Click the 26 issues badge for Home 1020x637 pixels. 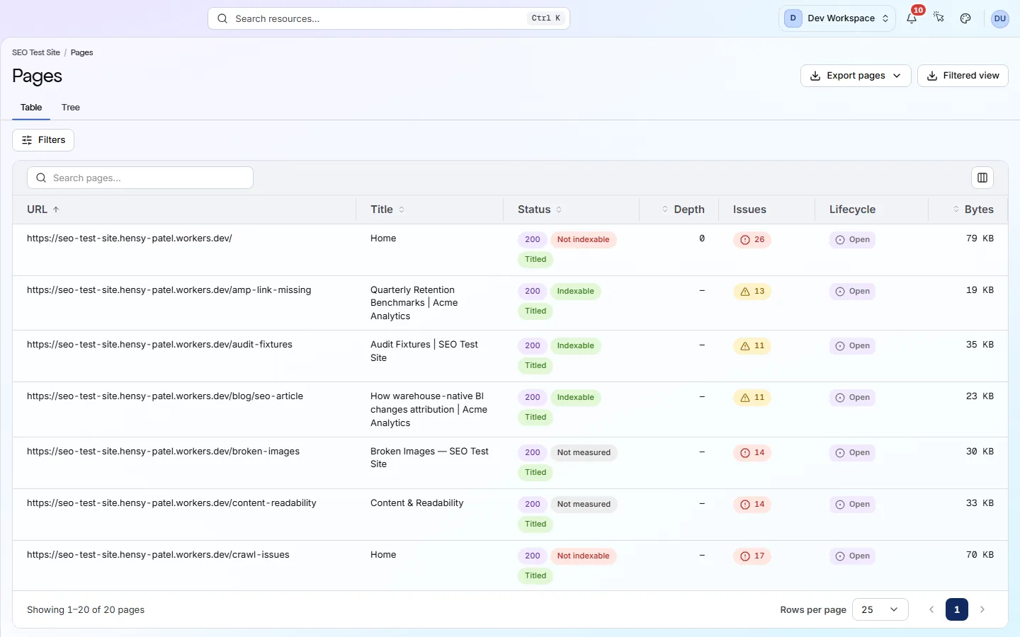tap(752, 240)
